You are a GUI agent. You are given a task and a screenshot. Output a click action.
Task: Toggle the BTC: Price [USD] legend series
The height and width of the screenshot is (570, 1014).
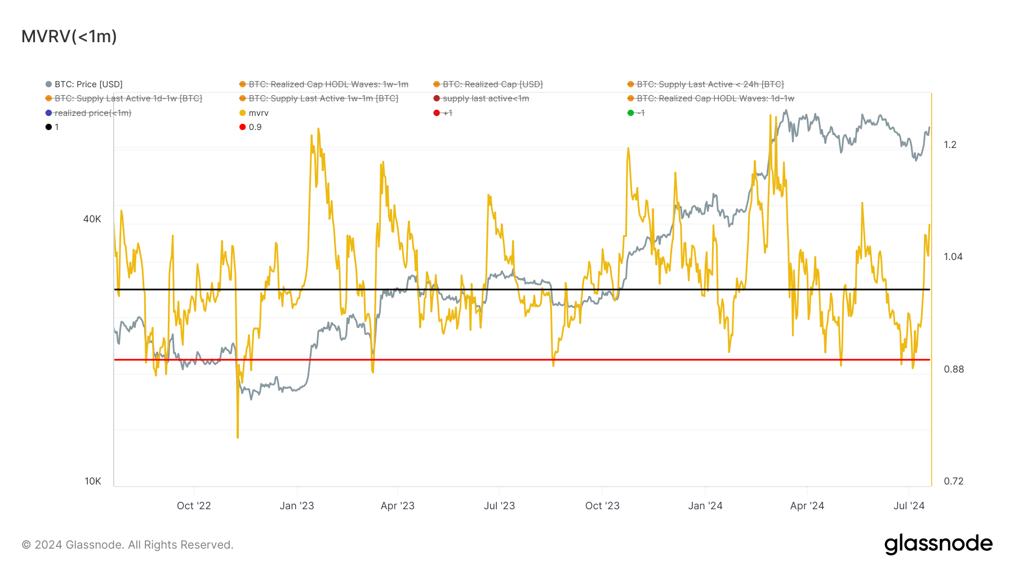click(x=84, y=84)
